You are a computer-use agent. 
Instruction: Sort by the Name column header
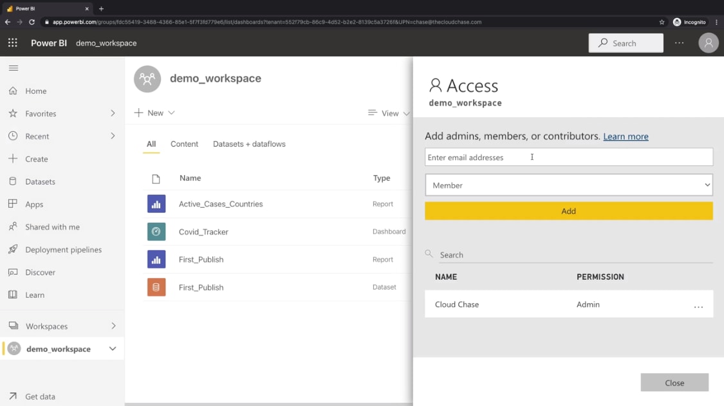pos(190,178)
